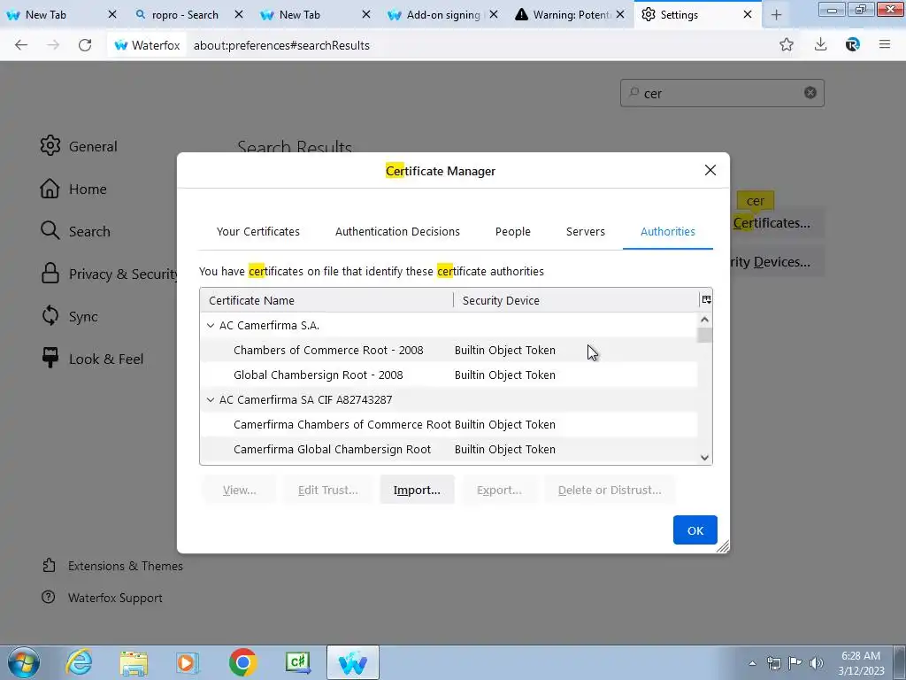Screen dimensions: 906x680
Task: Collapse the AC Camerfirma S.A. group
Action: pos(211,326)
